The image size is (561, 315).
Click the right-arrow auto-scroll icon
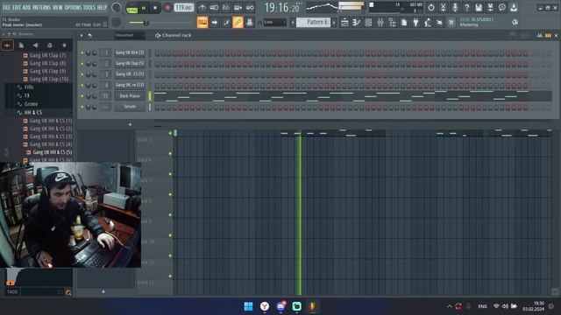[214, 23]
